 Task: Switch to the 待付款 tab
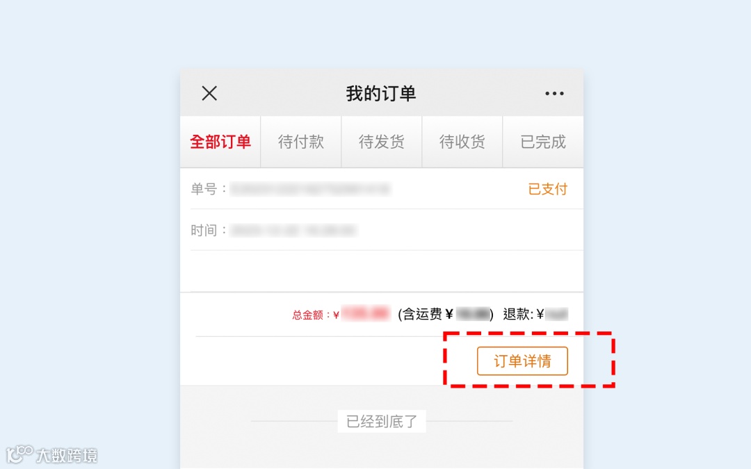[301, 142]
